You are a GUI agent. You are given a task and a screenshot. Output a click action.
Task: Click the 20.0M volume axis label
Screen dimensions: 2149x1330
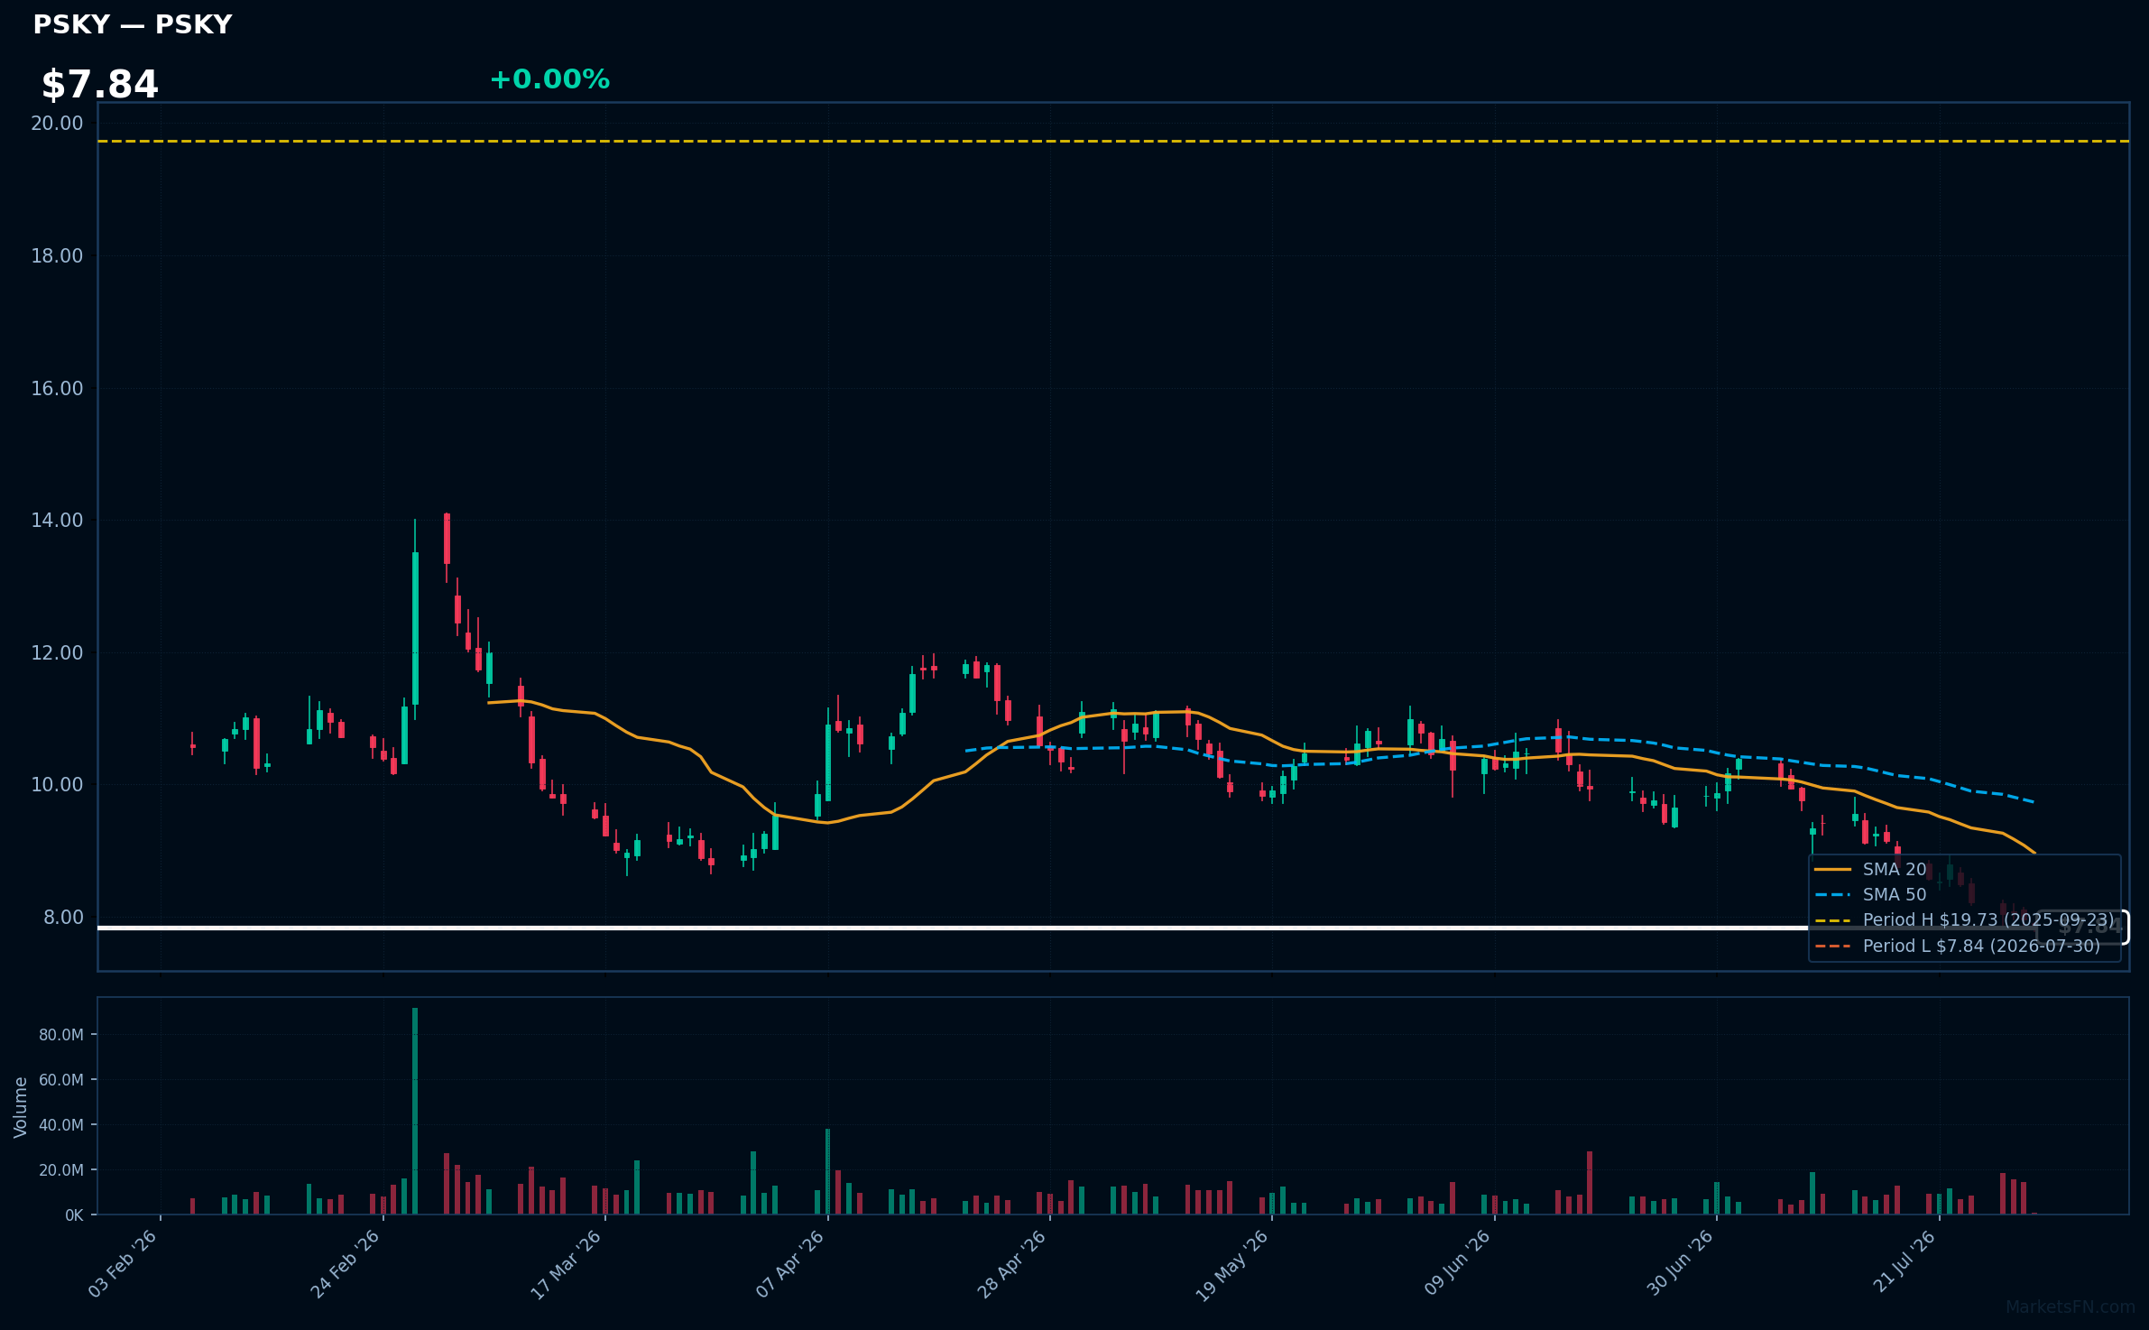pos(61,1170)
